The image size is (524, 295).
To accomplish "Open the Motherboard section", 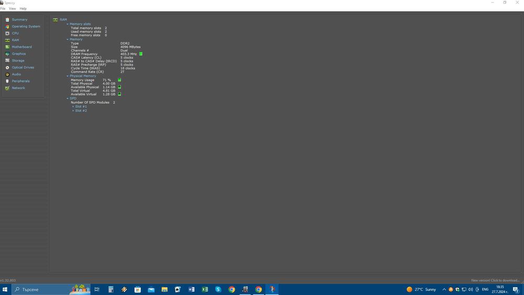I will (21, 47).
